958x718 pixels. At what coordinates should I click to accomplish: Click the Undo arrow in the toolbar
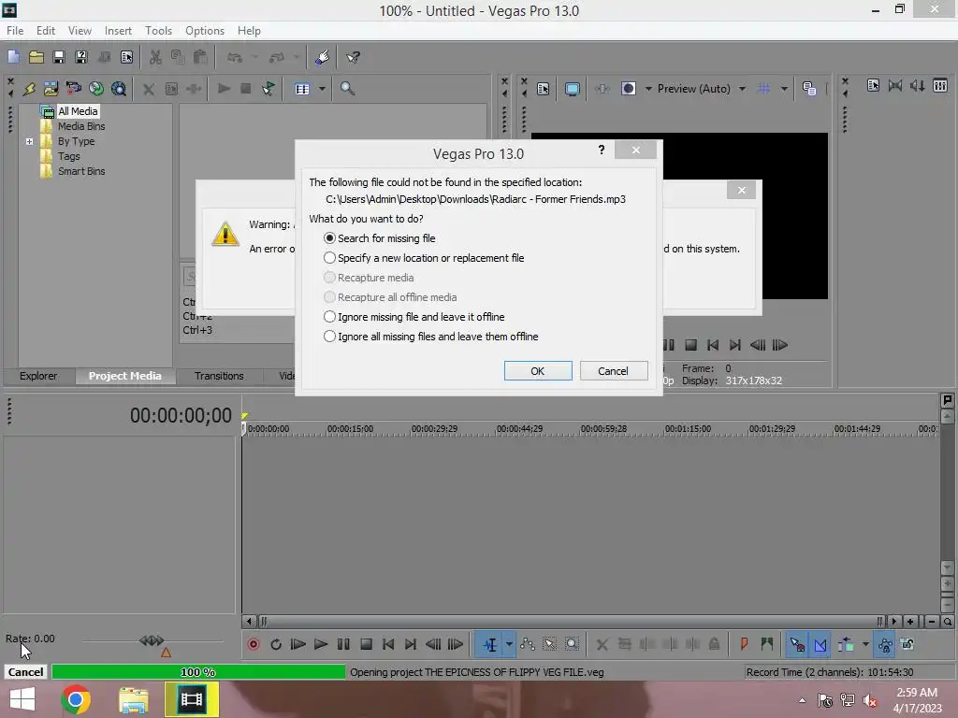(x=235, y=57)
